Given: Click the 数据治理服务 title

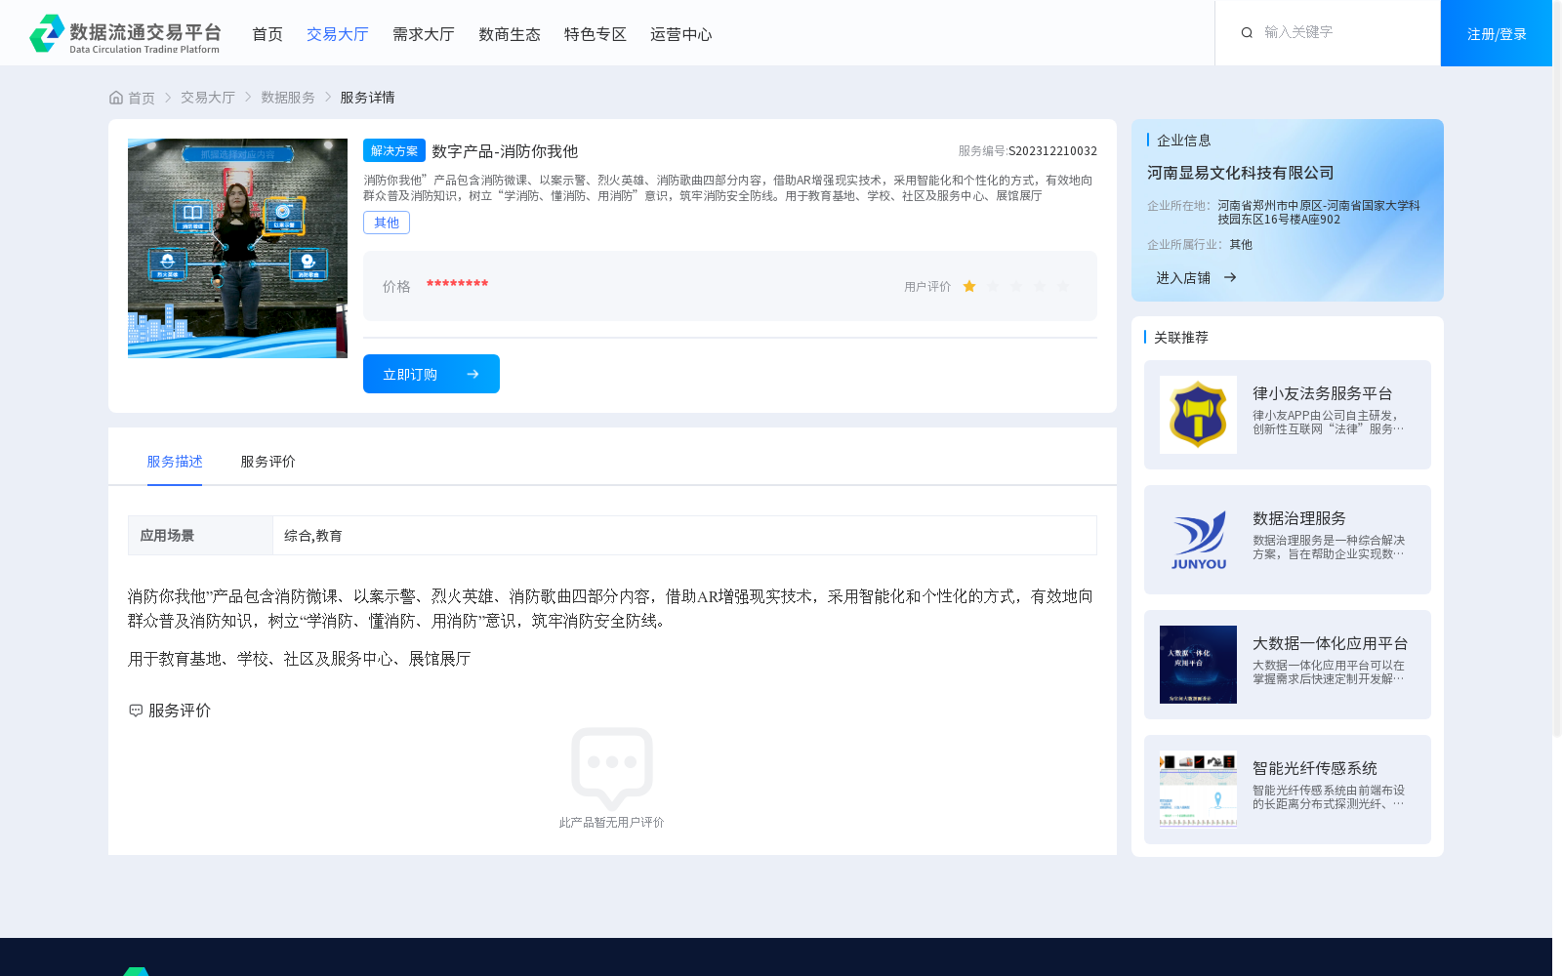Looking at the screenshot, I should pos(1299,518).
